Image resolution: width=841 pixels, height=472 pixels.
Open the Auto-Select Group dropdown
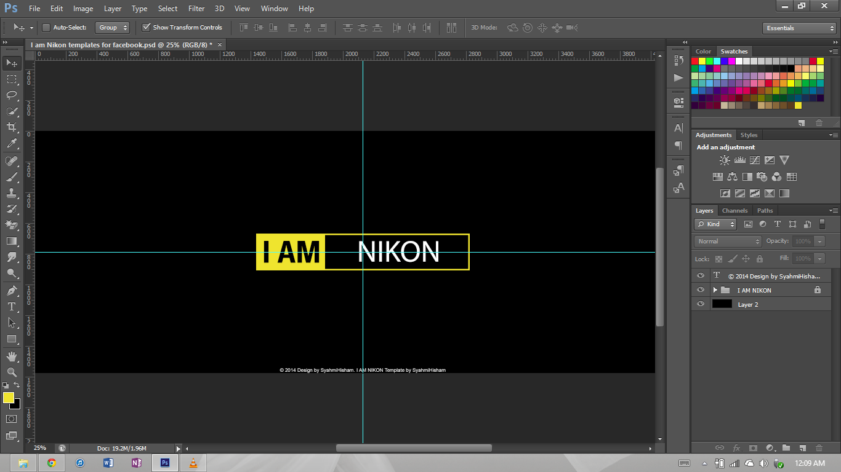pos(113,28)
